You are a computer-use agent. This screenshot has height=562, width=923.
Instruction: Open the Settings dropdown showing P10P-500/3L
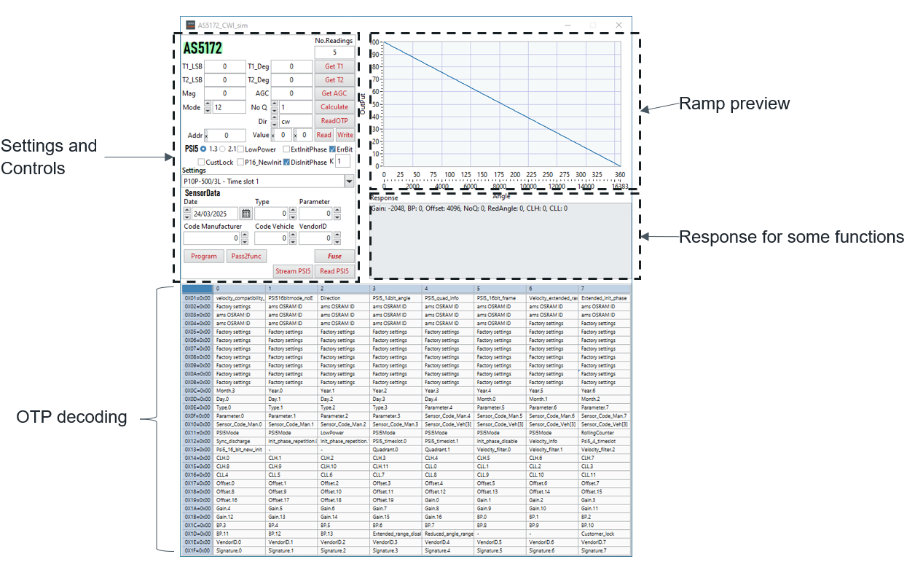click(349, 182)
